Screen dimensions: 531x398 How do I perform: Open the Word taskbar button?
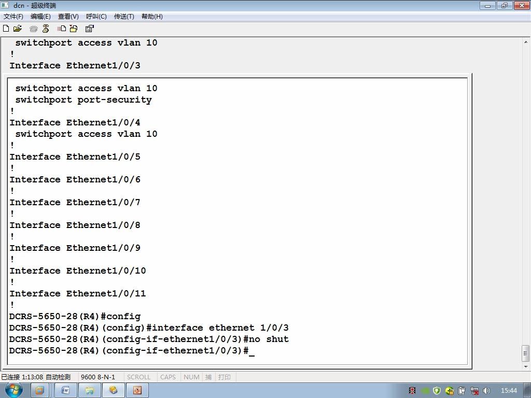click(66, 391)
